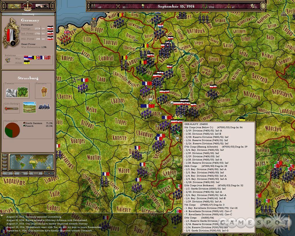The width and height of the screenshot is (295, 236).
Task: Open the menu button with three lines
Action: (35, 173)
